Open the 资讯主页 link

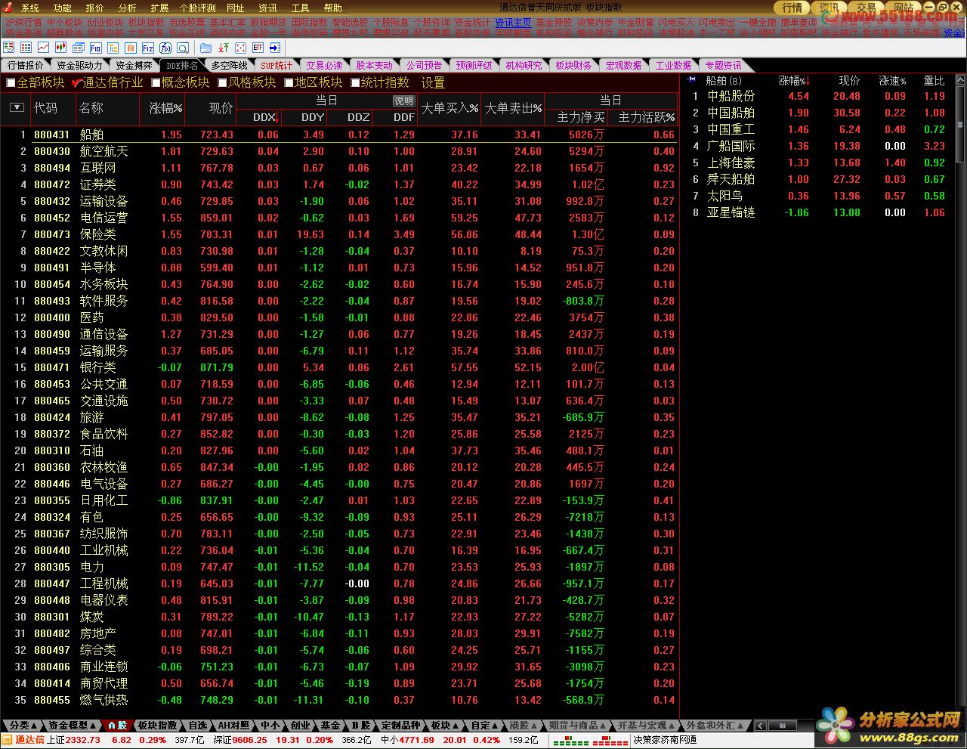pos(513,23)
